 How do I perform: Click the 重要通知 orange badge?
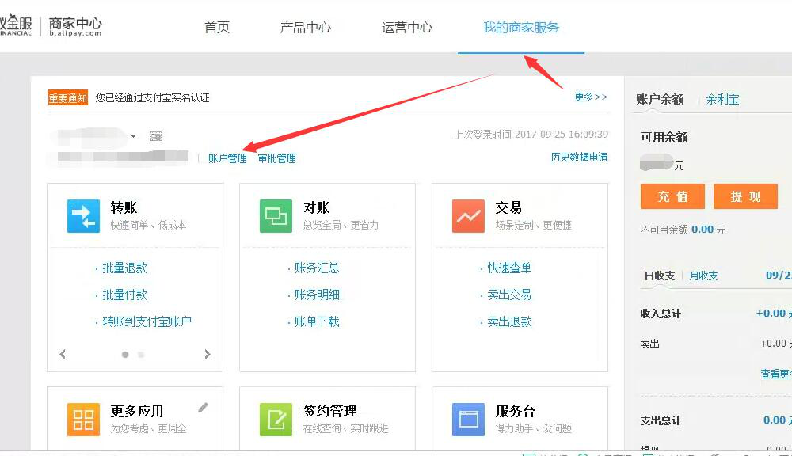(x=68, y=97)
